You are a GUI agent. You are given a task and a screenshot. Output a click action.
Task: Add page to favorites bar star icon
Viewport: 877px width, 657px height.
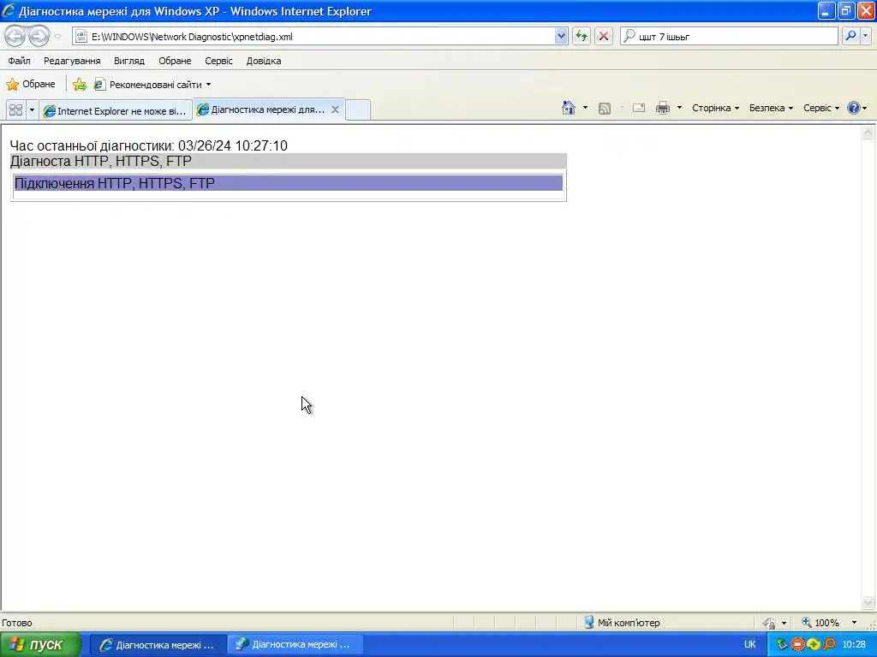point(80,85)
